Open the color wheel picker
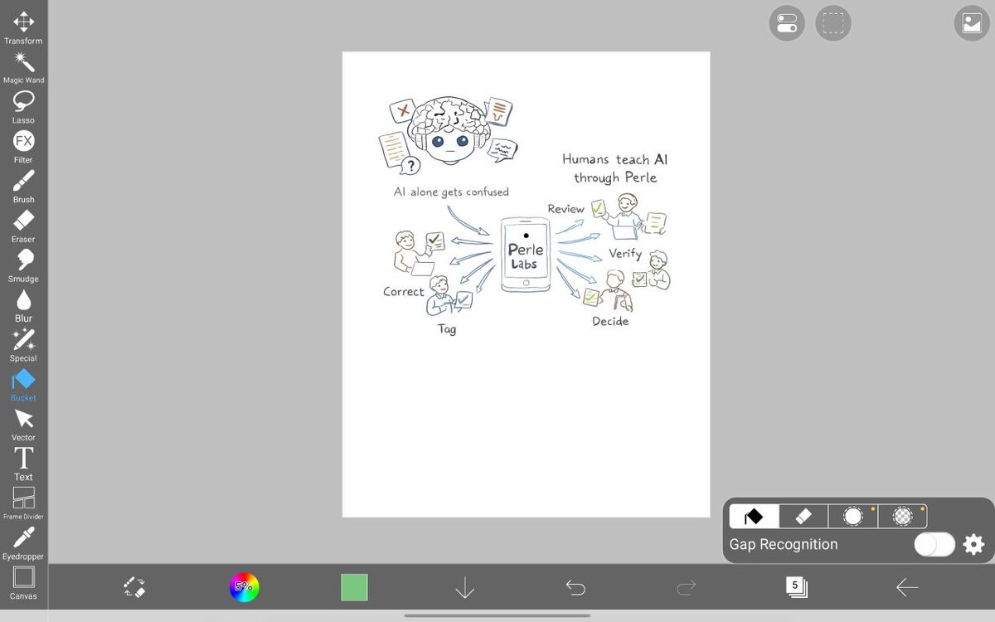 (244, 587)
